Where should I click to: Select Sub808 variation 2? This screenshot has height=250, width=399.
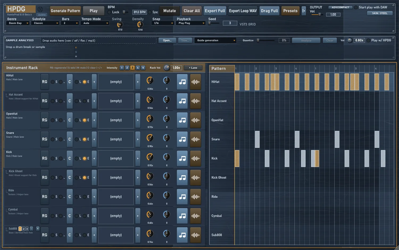23,229
